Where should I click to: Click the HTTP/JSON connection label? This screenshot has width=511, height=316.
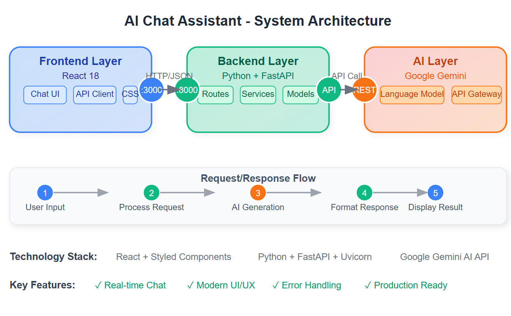[169, 76]
